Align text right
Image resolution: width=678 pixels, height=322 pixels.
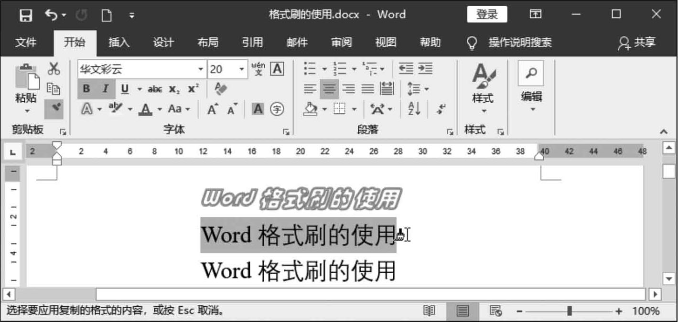pyautogui.click(x=349, y=89)
